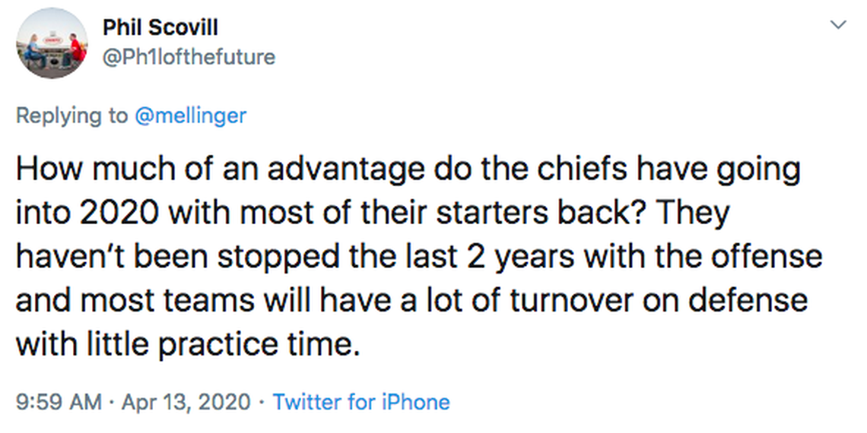
Task: Open the tweet options chevron menu
Action: [838, 26]
